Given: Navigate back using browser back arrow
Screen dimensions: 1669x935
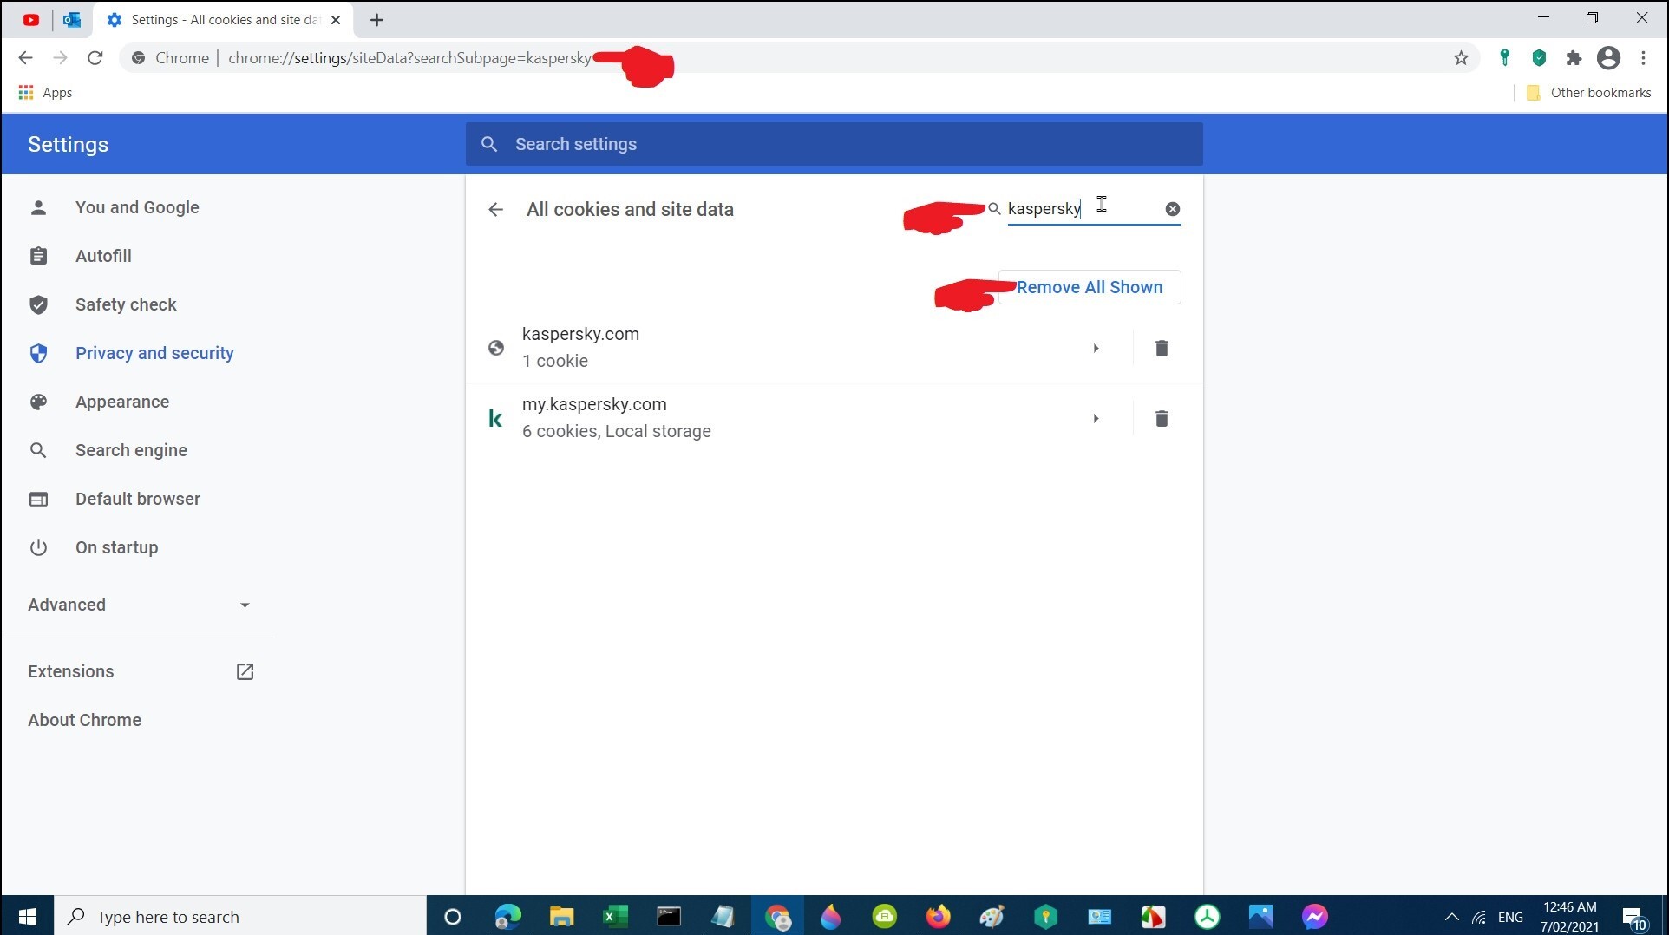Looking at the screenshot, I should click(25, 58).
